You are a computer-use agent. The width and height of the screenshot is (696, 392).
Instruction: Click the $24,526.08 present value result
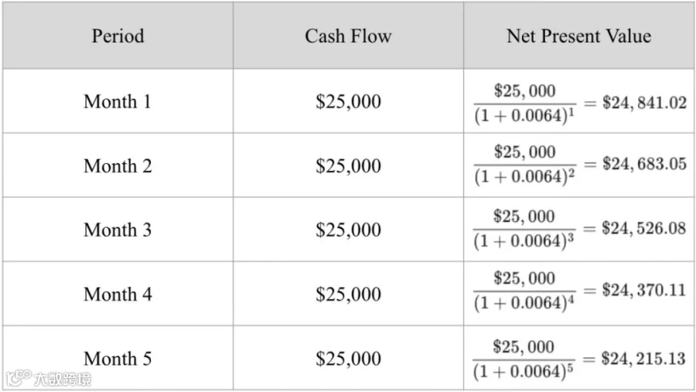pos(644,228)
